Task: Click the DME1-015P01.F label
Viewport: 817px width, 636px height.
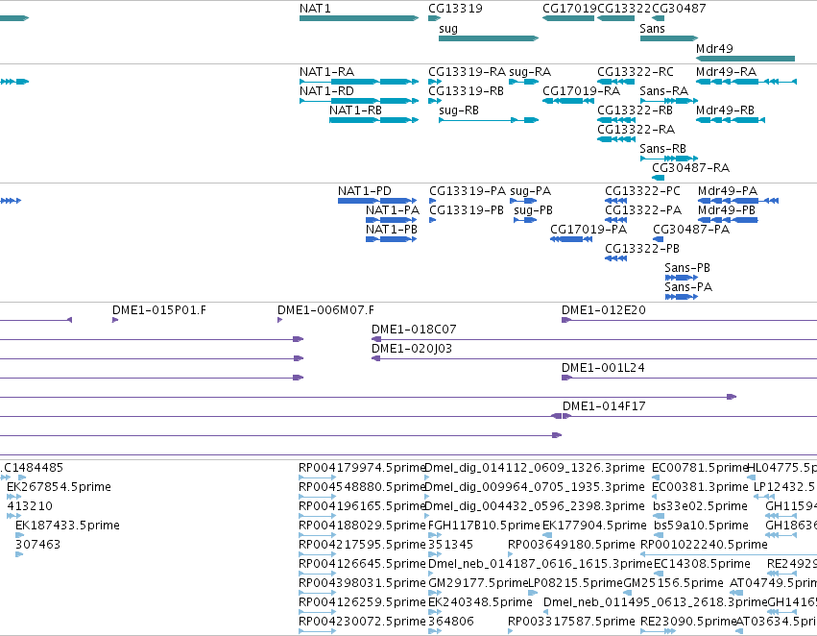Action: 159,310
